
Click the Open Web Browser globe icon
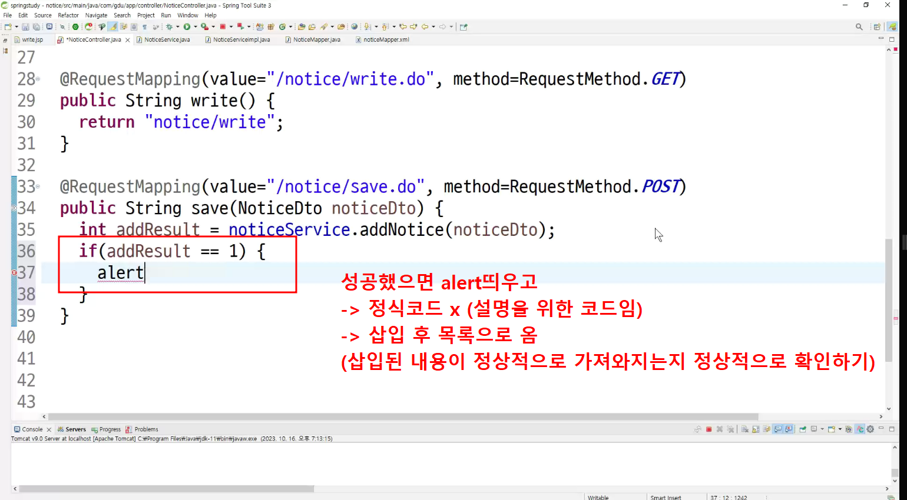click(354, 26)
